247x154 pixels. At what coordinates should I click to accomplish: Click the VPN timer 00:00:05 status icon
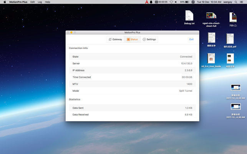pyautogui.click(x=161, y=2)
